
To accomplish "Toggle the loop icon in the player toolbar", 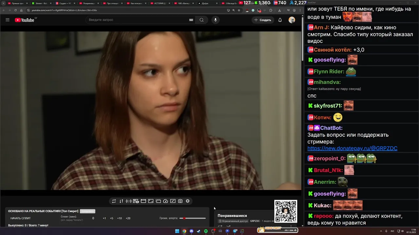I will (x=114, y=201).
